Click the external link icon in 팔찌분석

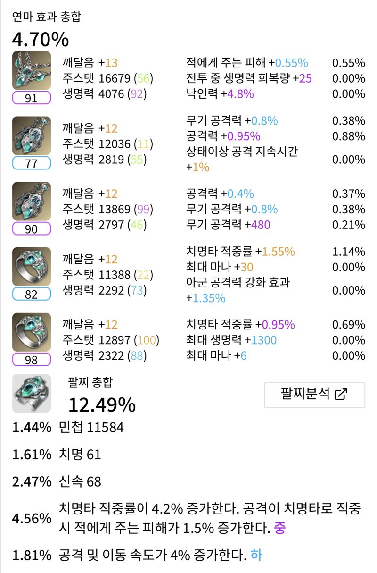tap(340, 395)
